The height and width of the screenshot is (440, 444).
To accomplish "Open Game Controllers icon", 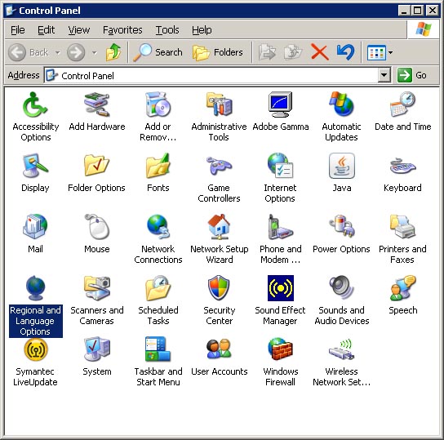I will click(219, 166).
